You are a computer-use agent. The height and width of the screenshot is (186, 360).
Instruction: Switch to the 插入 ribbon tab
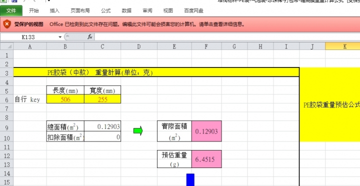click(x=54, y=10)
